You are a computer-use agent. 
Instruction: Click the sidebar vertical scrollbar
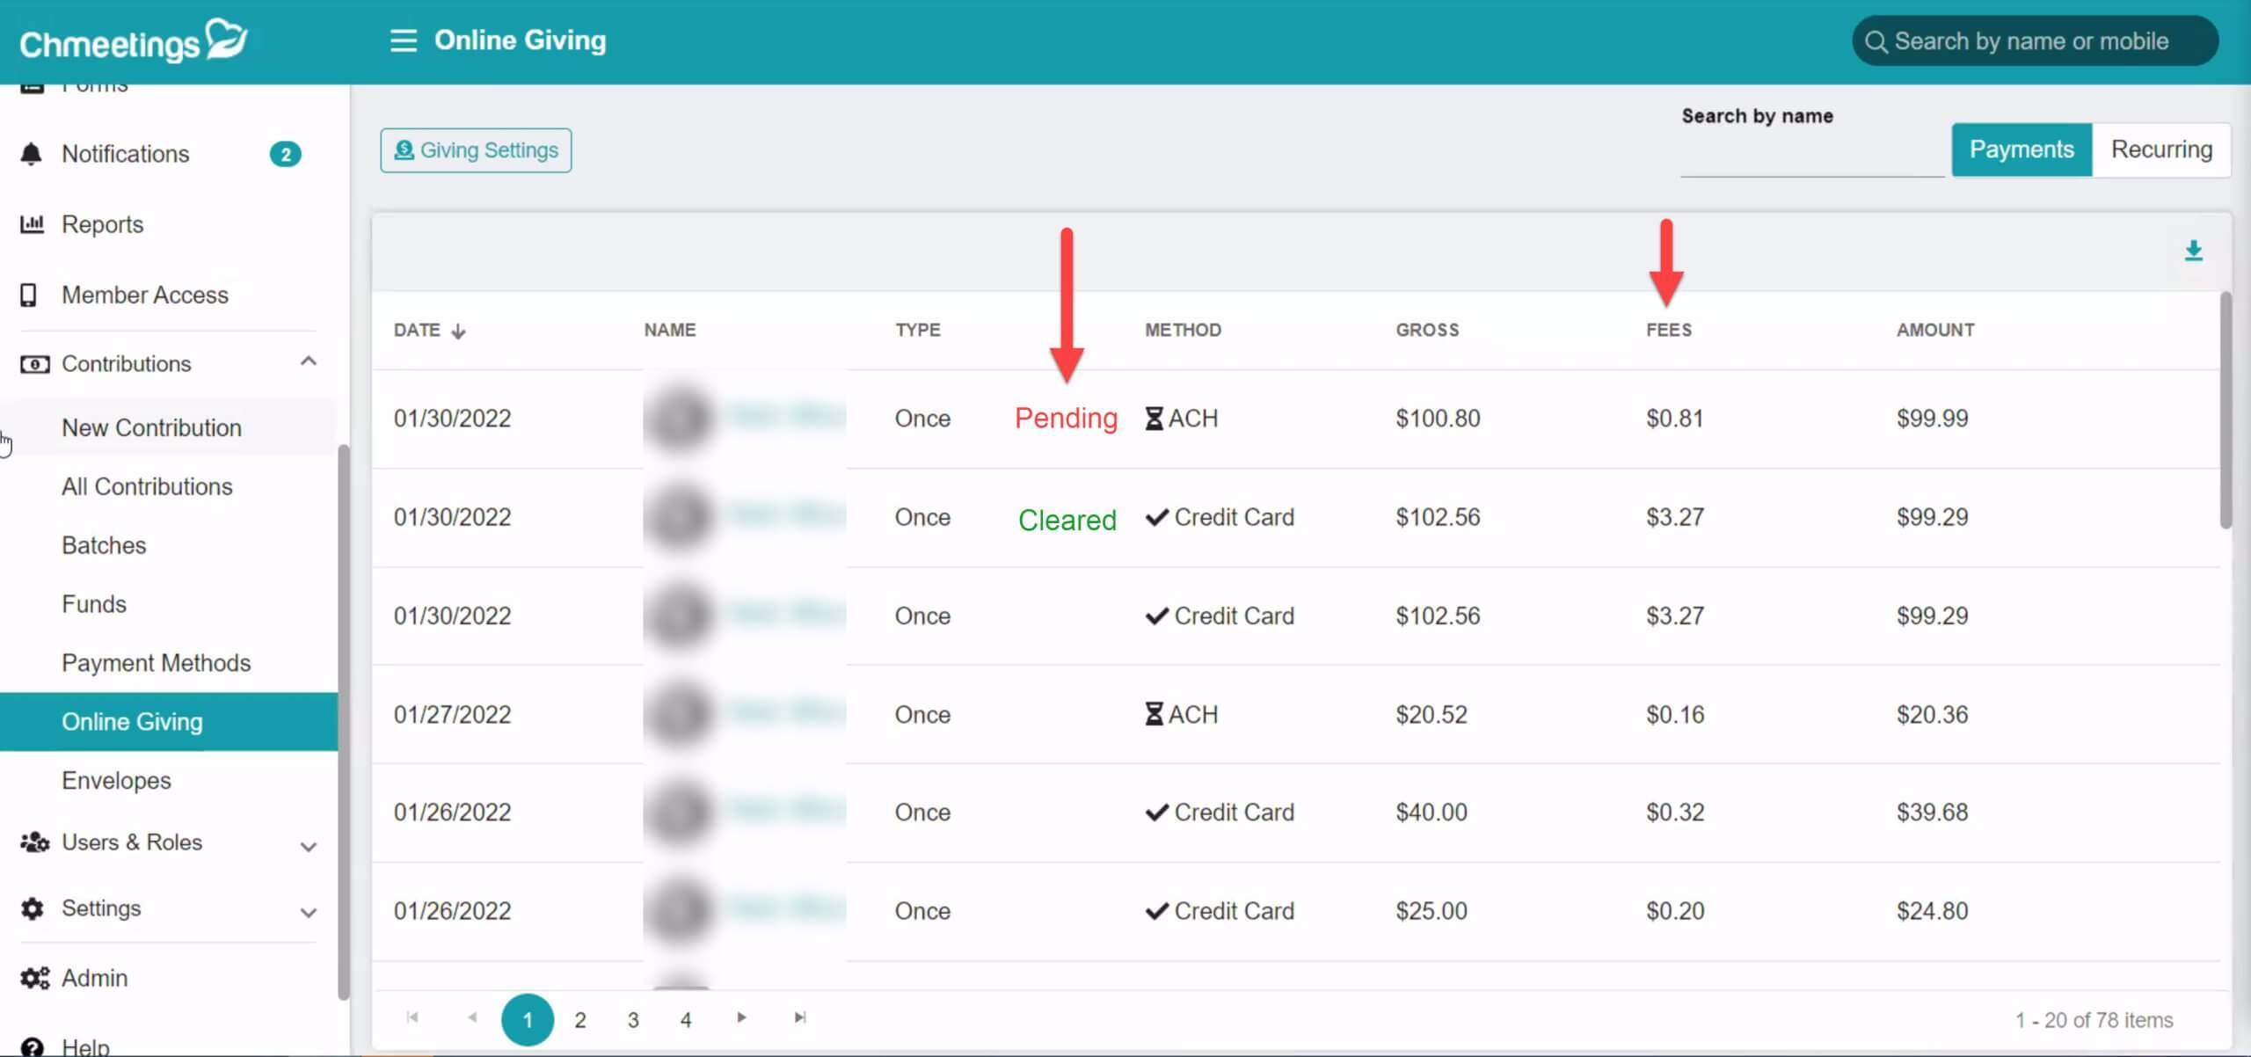[x=343, y=721]
